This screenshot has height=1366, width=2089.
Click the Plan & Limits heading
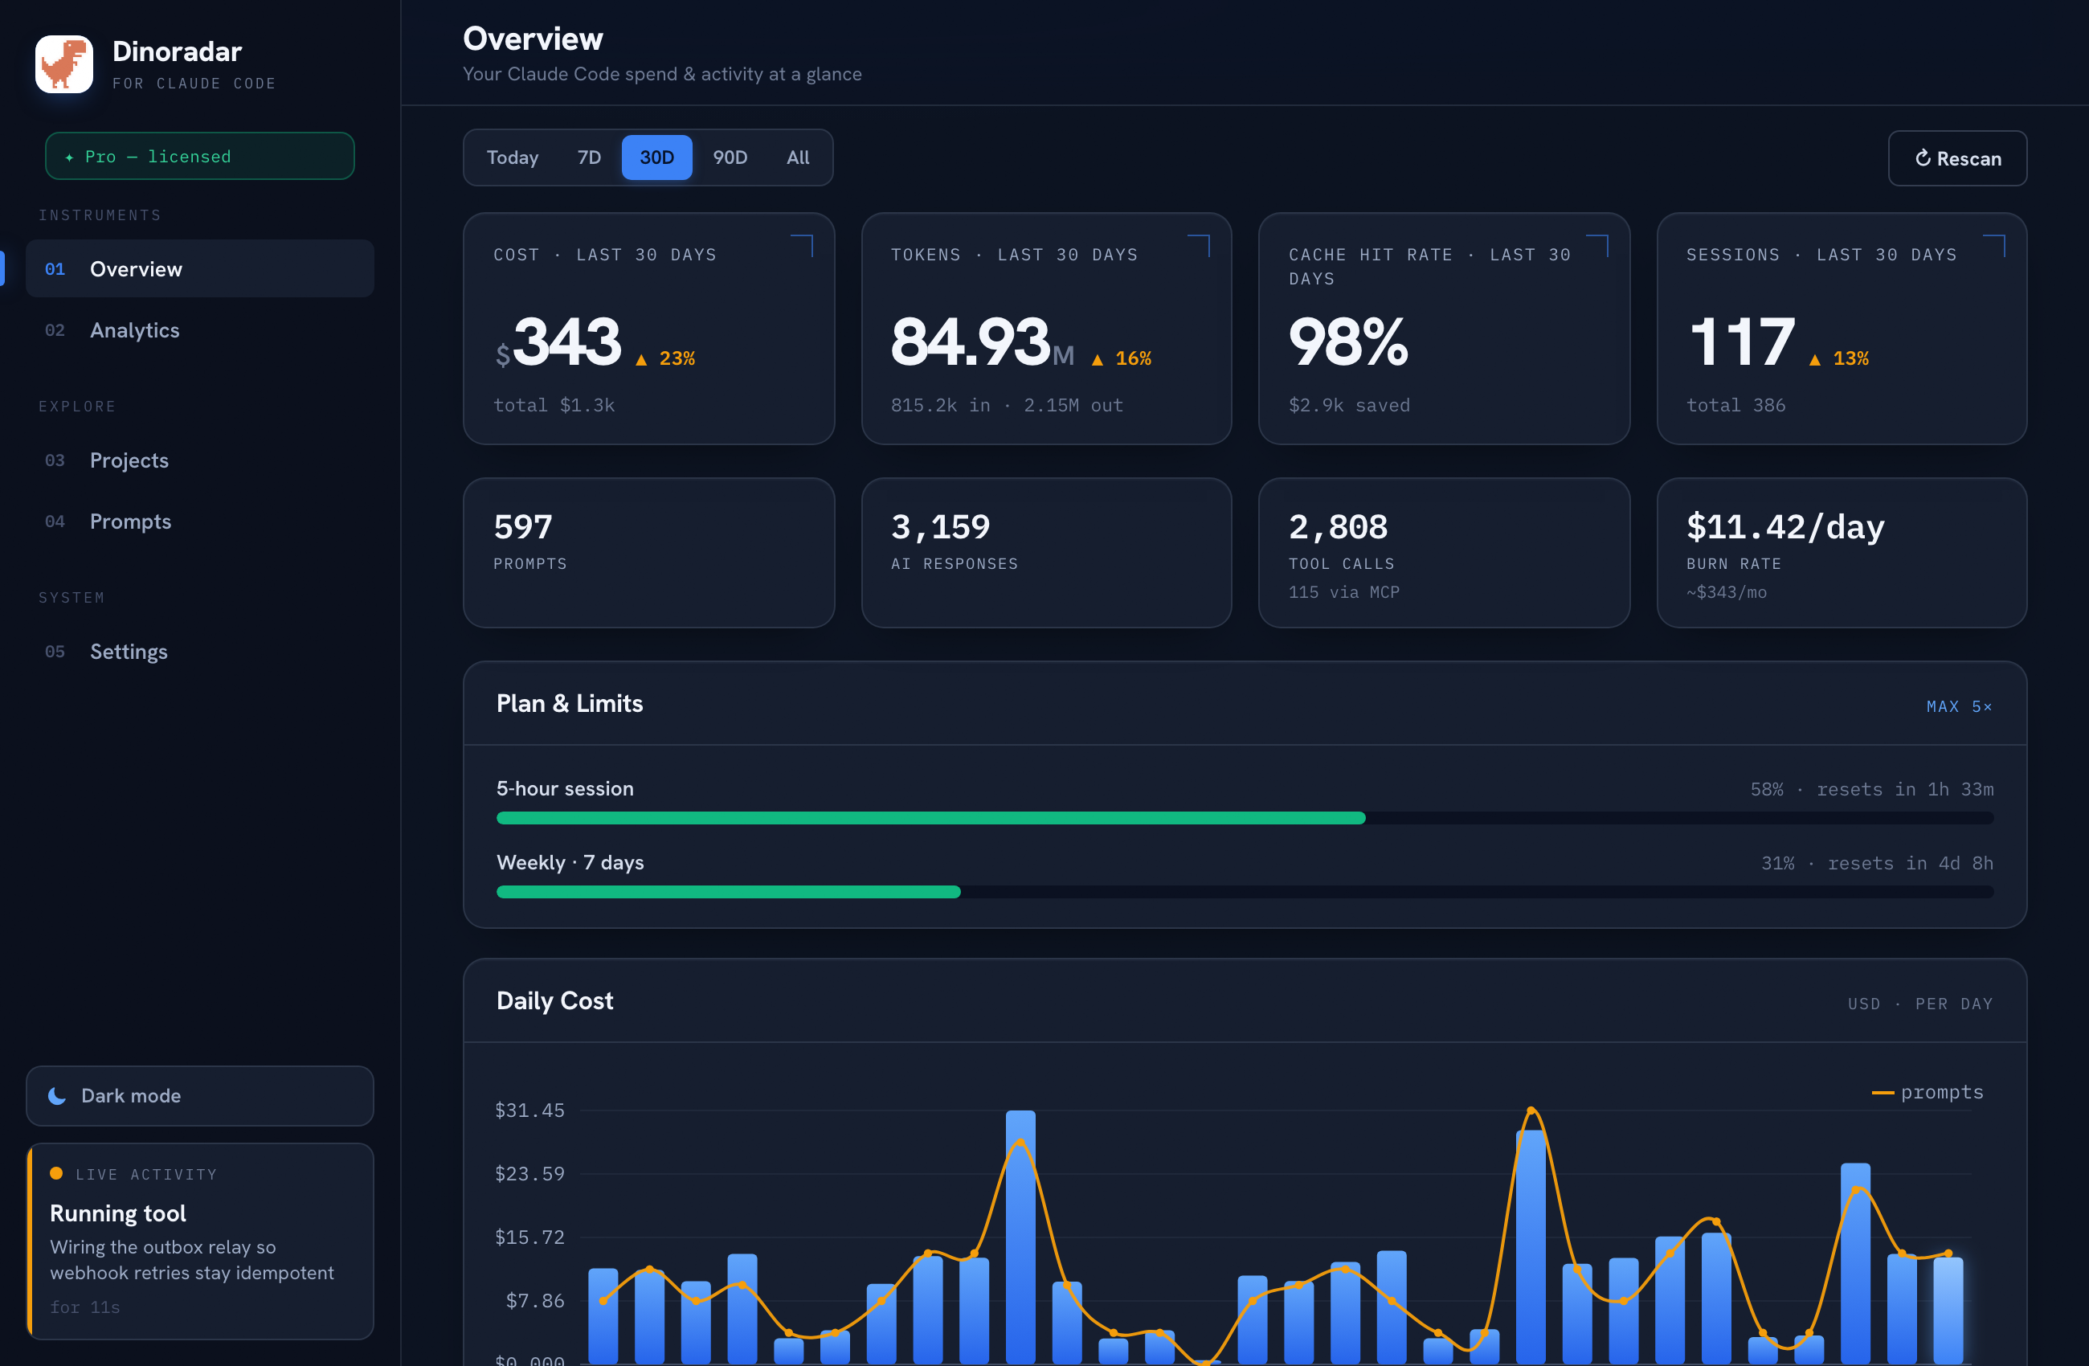tap(570, 703)
